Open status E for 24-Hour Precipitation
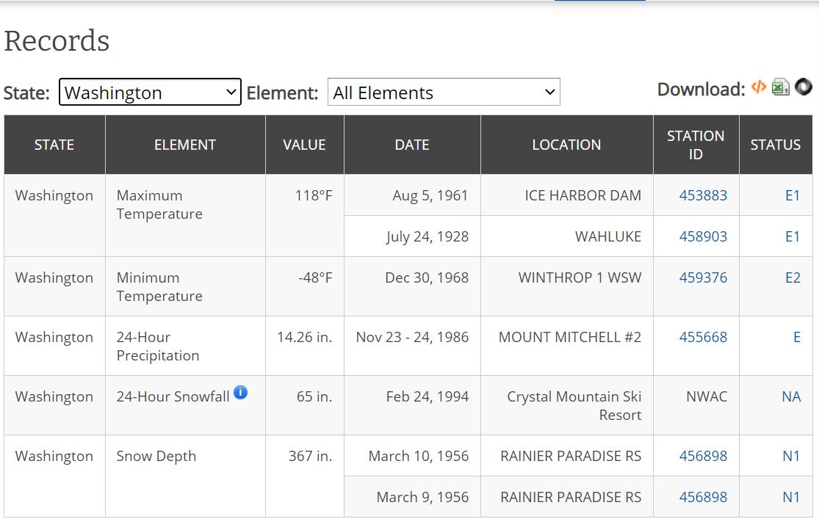The height and width of the screenshot is (519, 819). click(796, 337)
